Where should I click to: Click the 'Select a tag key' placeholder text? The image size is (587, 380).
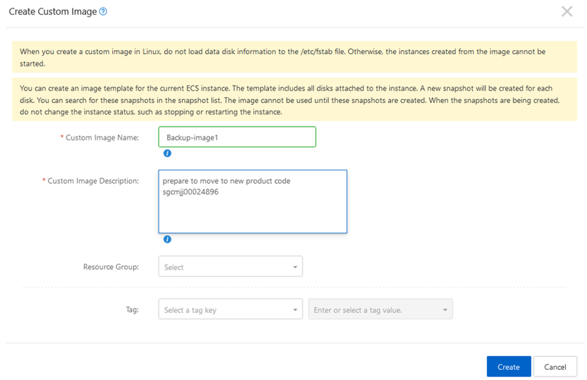click(x=190, y=310)
